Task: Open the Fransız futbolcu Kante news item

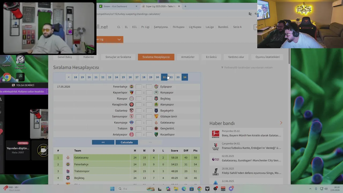Action: [x=246, y=146]
